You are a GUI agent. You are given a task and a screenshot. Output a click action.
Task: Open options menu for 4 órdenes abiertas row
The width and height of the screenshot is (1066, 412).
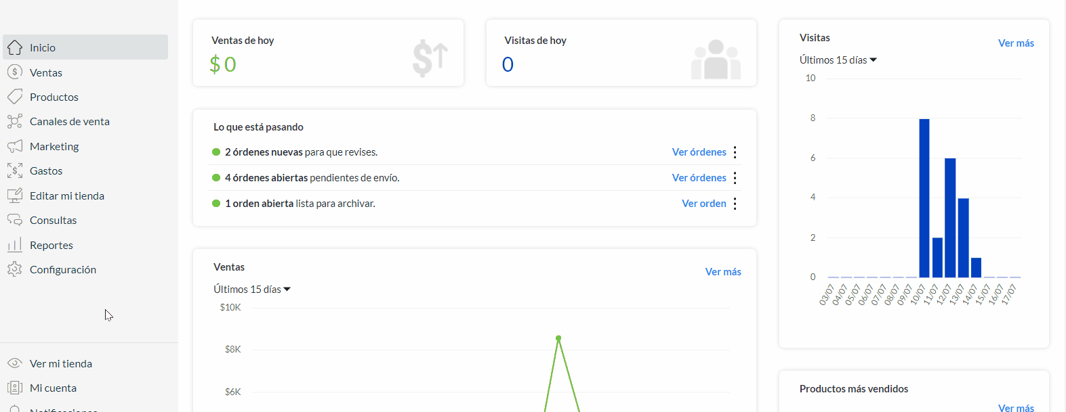[x=735, y=178]
